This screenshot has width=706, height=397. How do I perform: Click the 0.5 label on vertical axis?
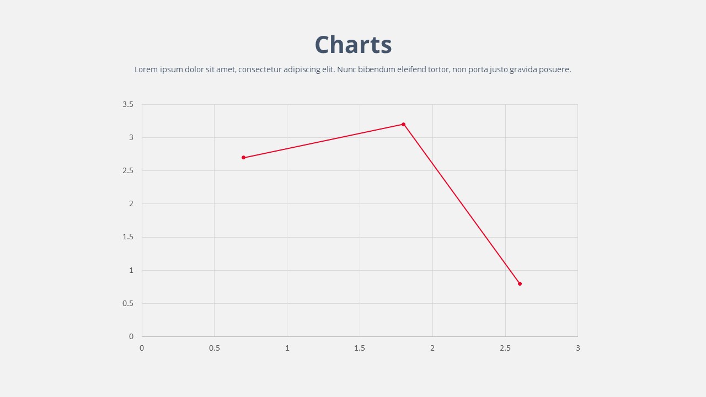tap(128, 303)
